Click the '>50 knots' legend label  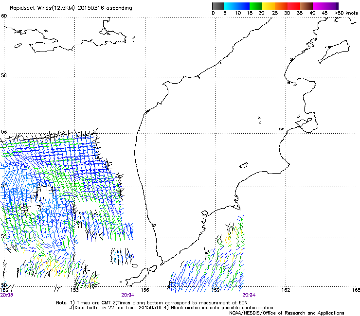point(346,13)
